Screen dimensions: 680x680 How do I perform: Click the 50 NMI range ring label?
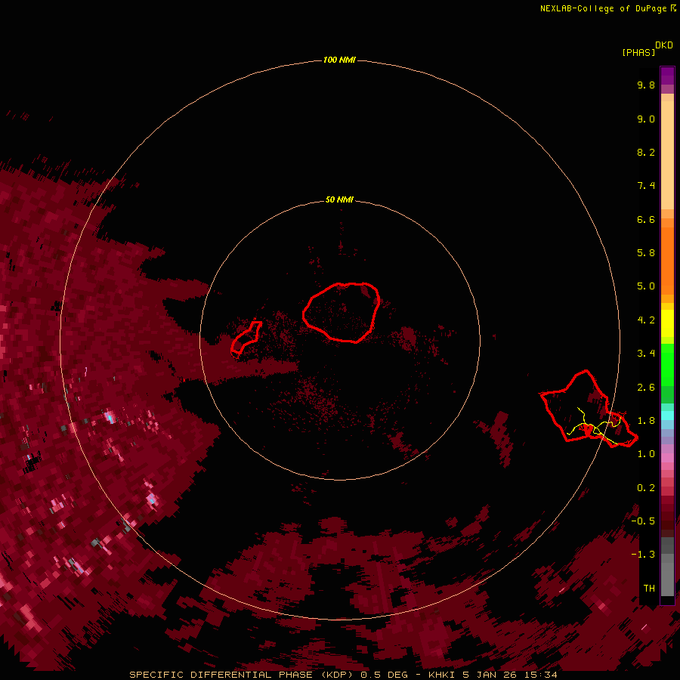(x=339, y=199)
